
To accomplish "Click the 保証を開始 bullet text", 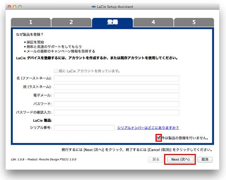I will 35,42.
